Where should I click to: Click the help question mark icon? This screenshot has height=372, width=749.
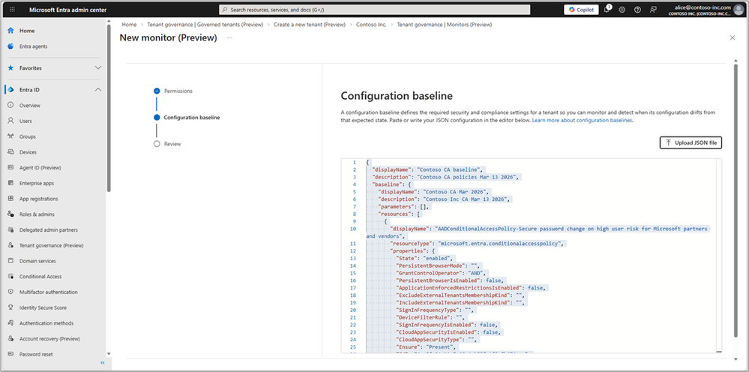click(x=637, y=10)
